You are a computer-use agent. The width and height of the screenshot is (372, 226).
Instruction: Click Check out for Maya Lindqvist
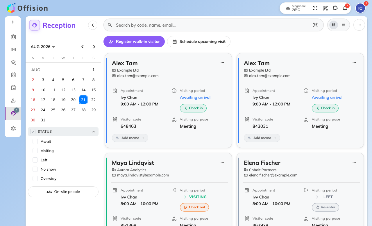pyautogui.click(x=194, y=207)
